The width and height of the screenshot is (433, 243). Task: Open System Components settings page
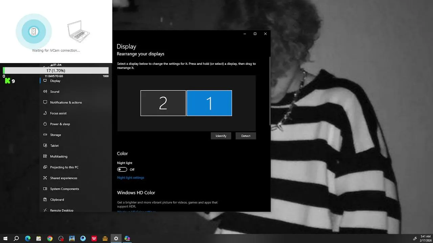click(76, 189)
